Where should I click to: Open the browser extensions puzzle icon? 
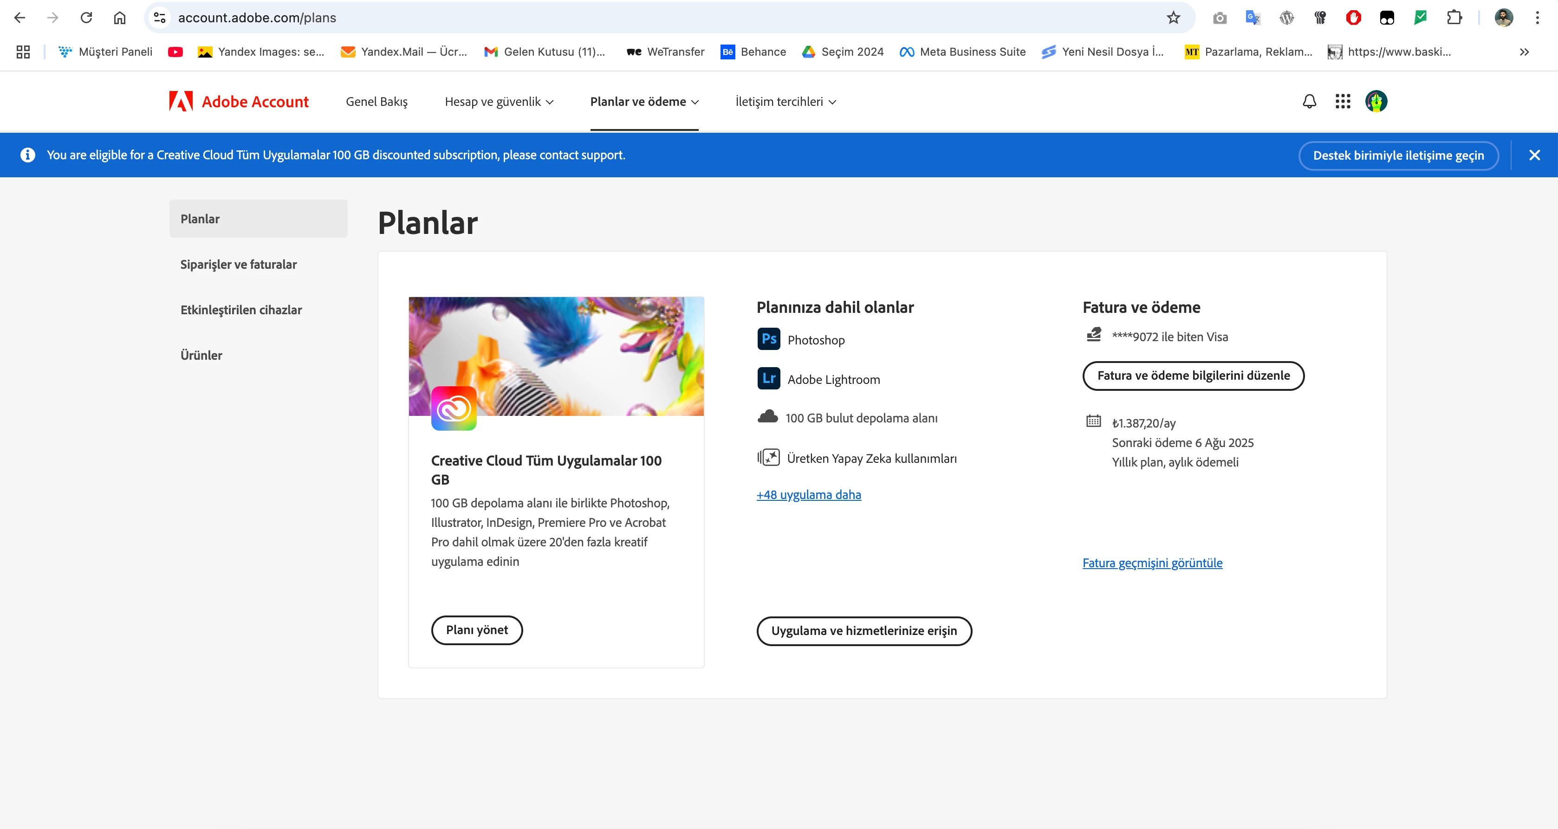click(1454, 18)
